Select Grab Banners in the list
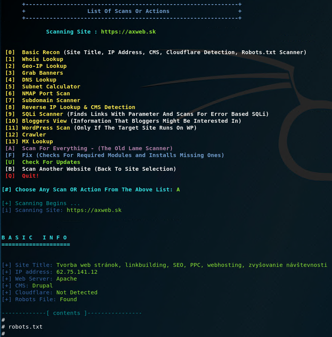Viewport: 332px width, 337px height. [42, 73]
